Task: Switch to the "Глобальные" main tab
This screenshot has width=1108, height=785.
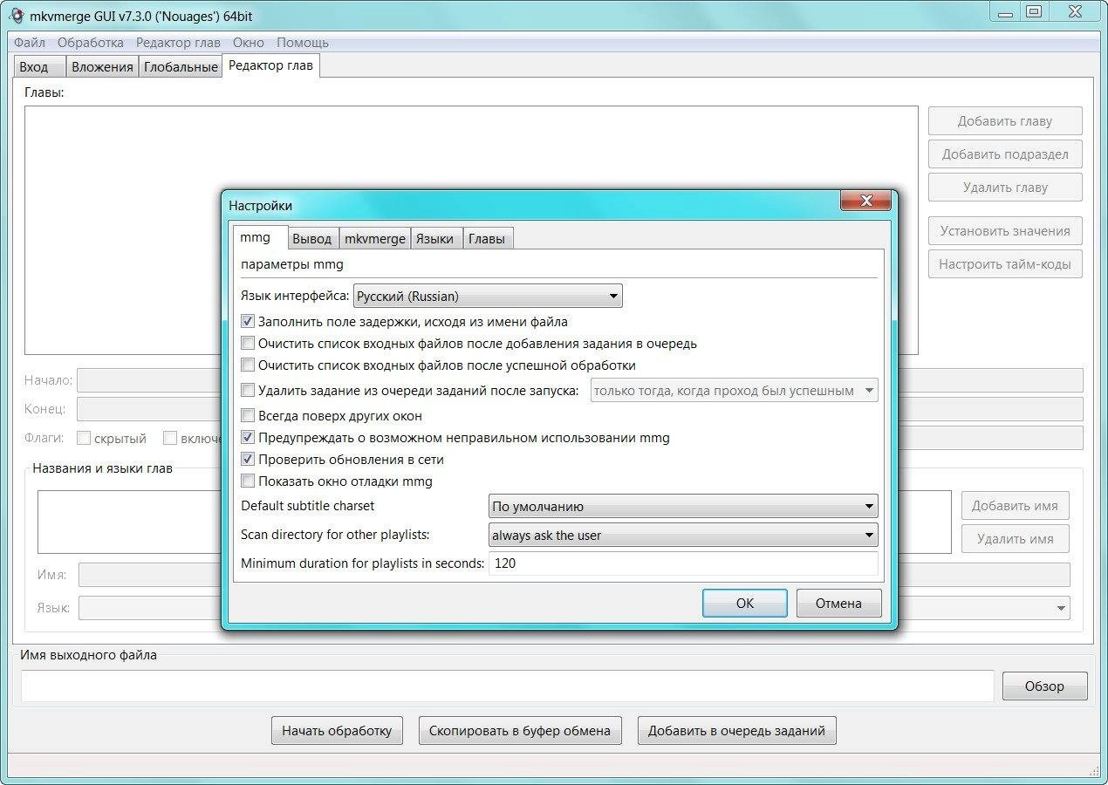Action: pyautogui.click(x=181, y=67)
